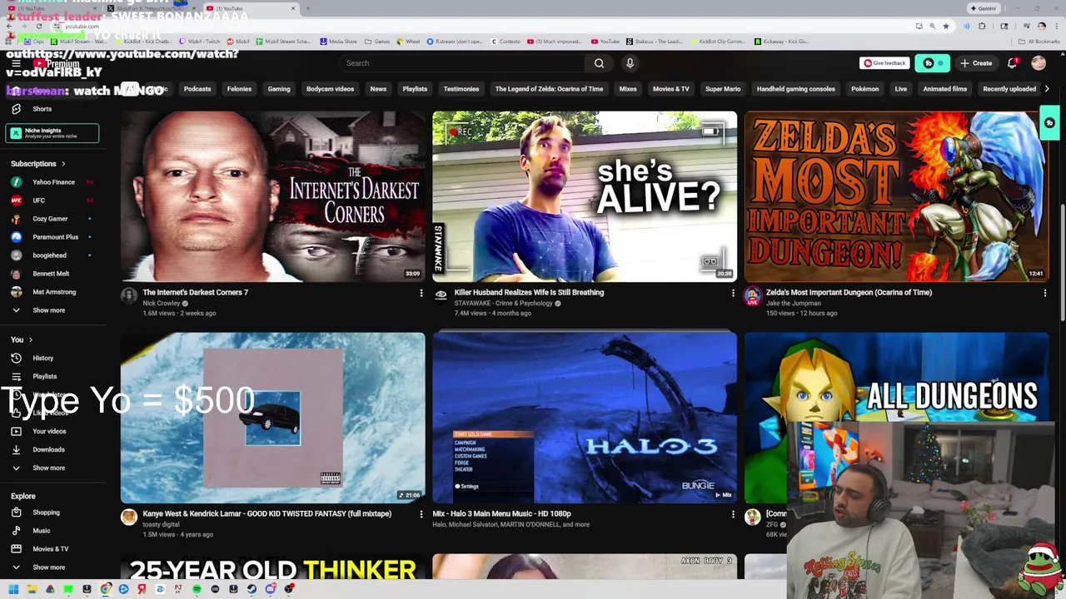Open Kanye West & Kendrick Lamar video title

click(266, 514)
